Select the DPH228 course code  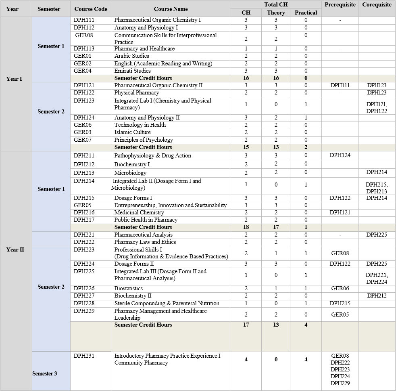(84, 304)
